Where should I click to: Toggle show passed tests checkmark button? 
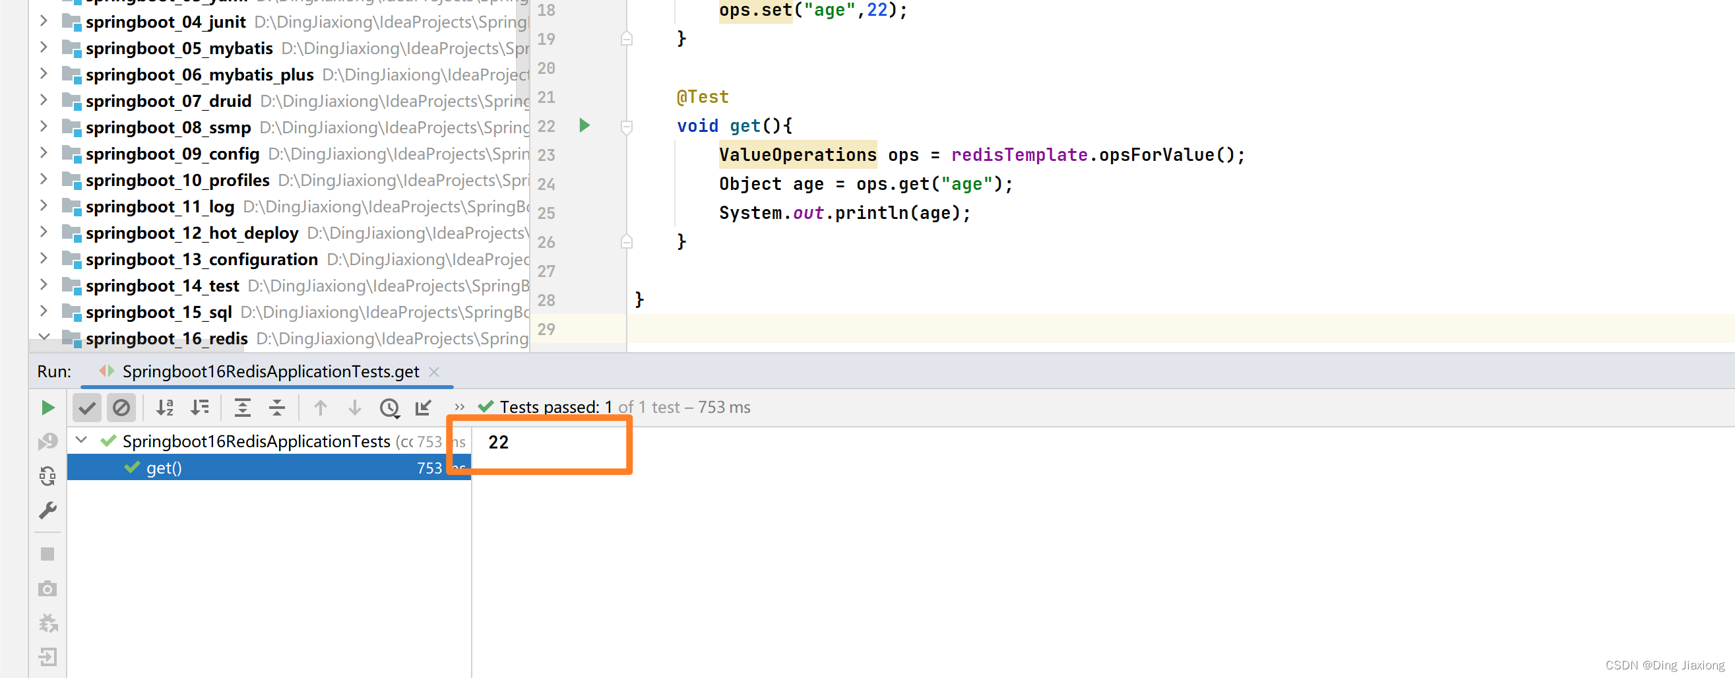(87, 408)
